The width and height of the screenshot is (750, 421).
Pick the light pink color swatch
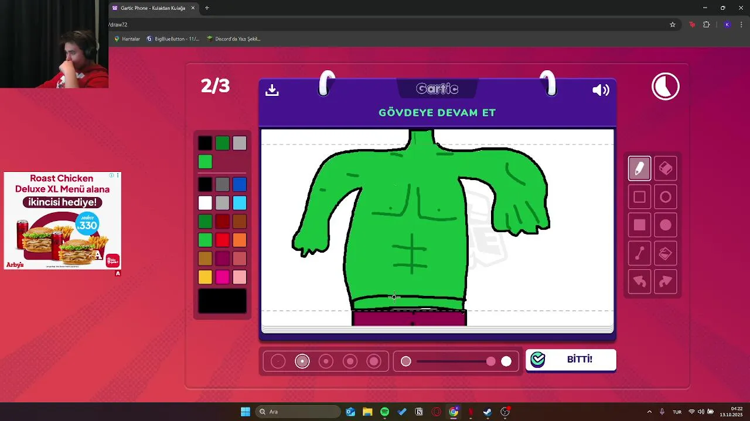click(x=240, y=277)
